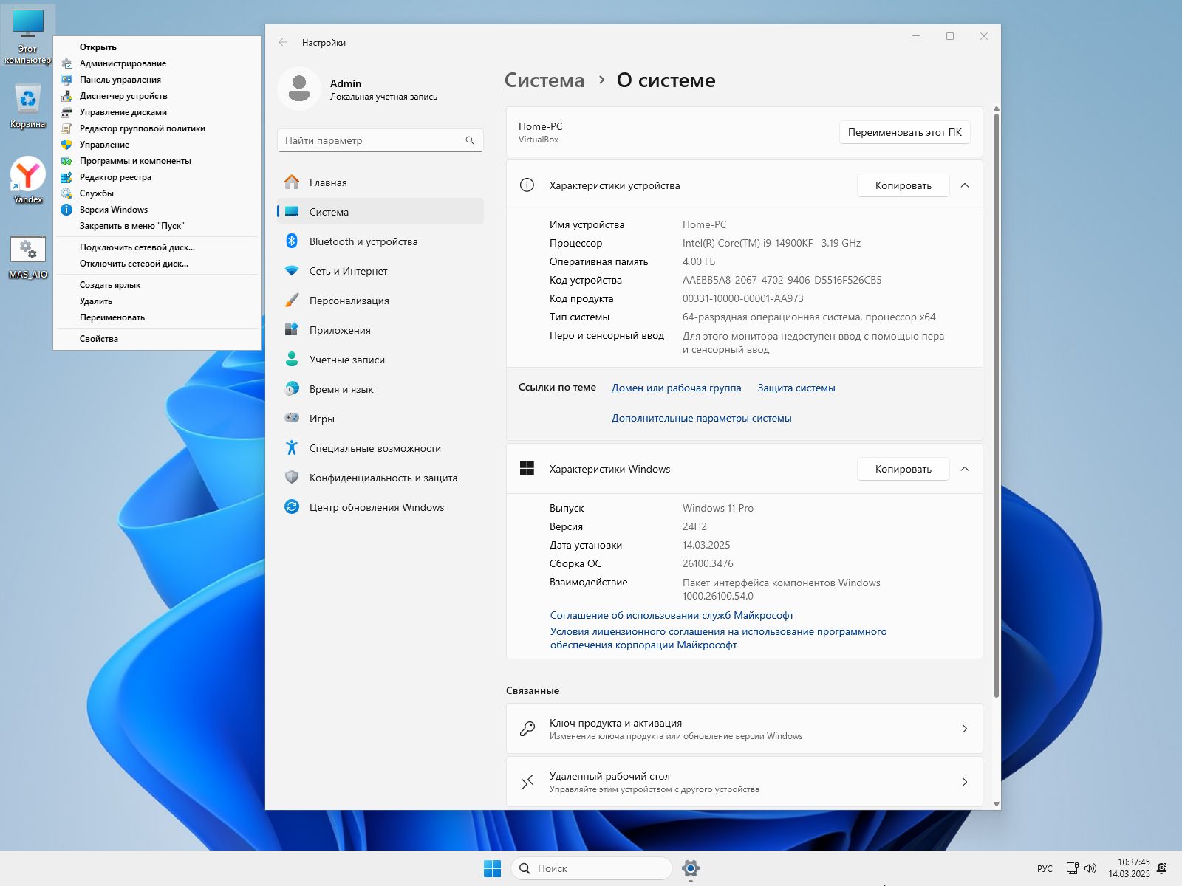The height and width of the screenshot is (886, 1182).
Task: Click Копировать for Windows specifications
Action: pos(903,469)
